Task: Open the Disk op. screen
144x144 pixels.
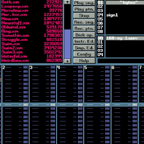Action: tap(84, 35)
